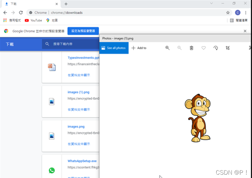Click the Chrome forward arrow

coord(13,13)
